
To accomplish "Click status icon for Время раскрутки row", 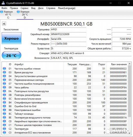I will (4, 72).
